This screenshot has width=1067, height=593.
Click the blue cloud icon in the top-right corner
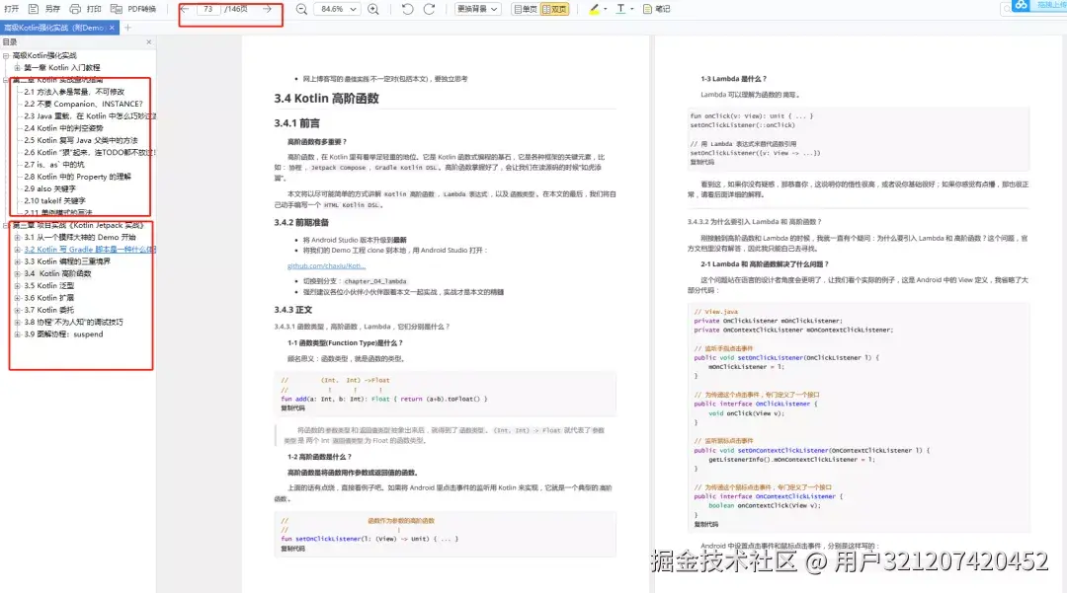(x=1021, y=5)
